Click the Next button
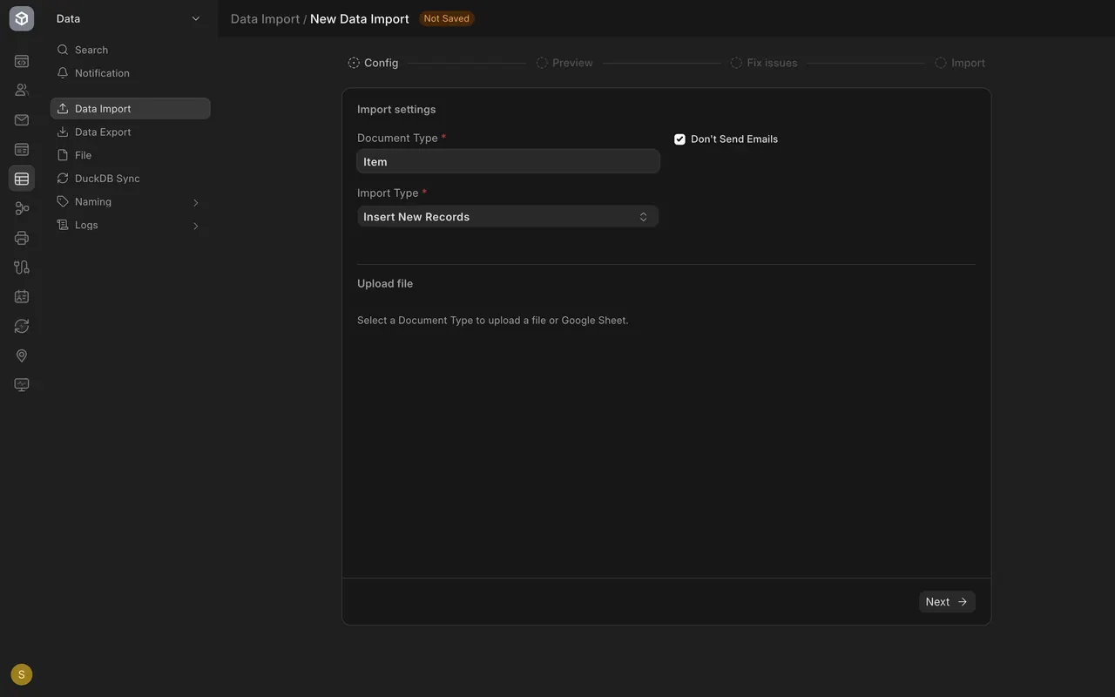The image size is (1115, 697). pos(947,601)
